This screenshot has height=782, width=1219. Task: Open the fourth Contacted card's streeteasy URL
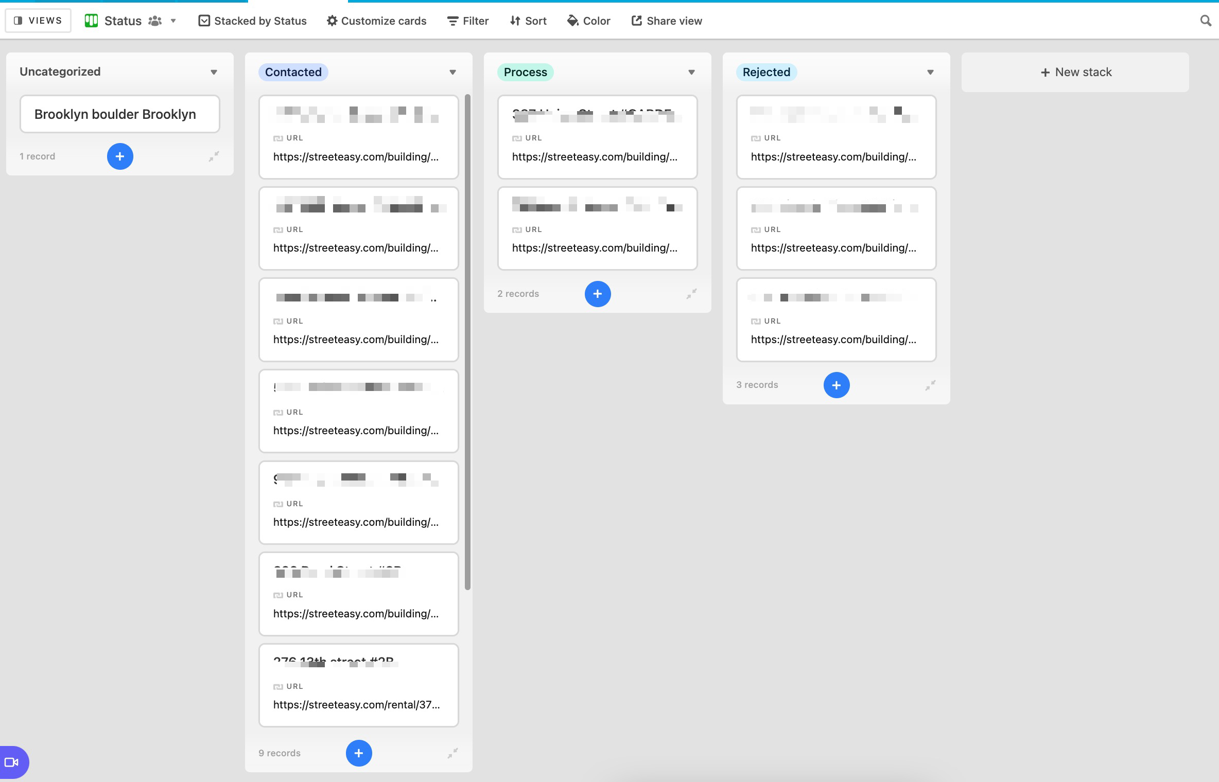tap(356, 431)
